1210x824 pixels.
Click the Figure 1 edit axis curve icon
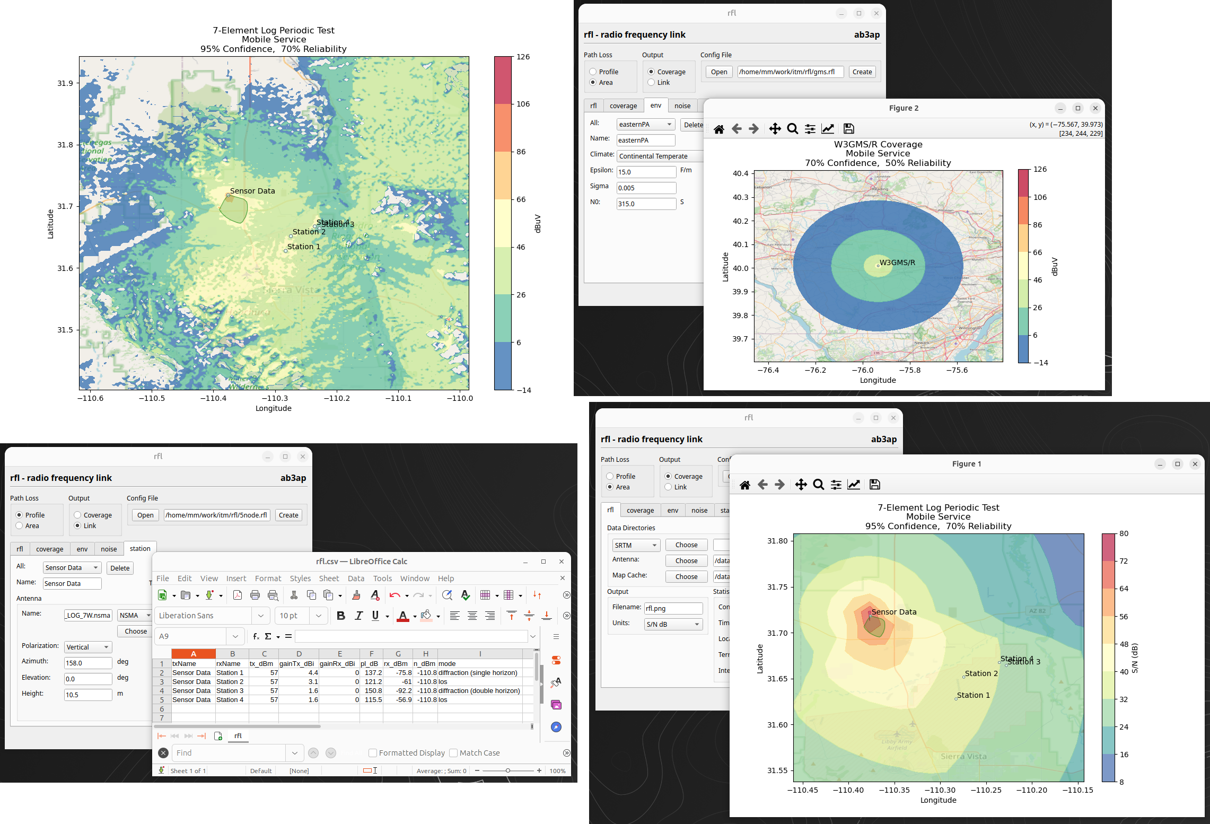(x=854, y=485)
